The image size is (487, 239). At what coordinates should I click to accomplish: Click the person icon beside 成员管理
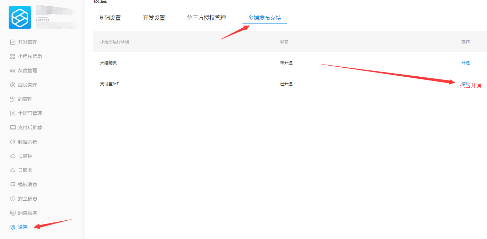tap(13, 85)
